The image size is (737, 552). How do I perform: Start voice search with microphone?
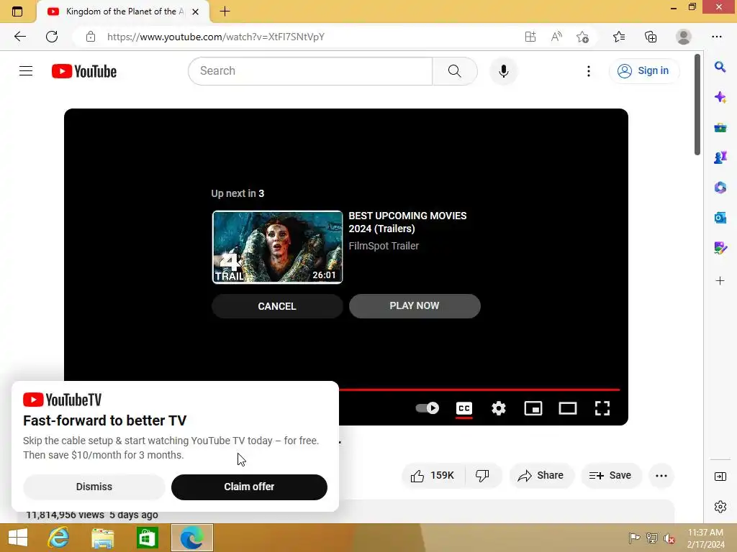[503, 71]
